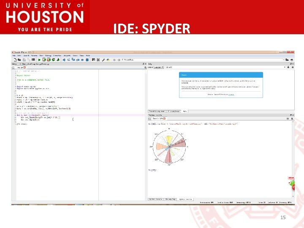Click the Re-run last script icon
Viewport: 304px width, 228px height.
[x=53, y=60]
